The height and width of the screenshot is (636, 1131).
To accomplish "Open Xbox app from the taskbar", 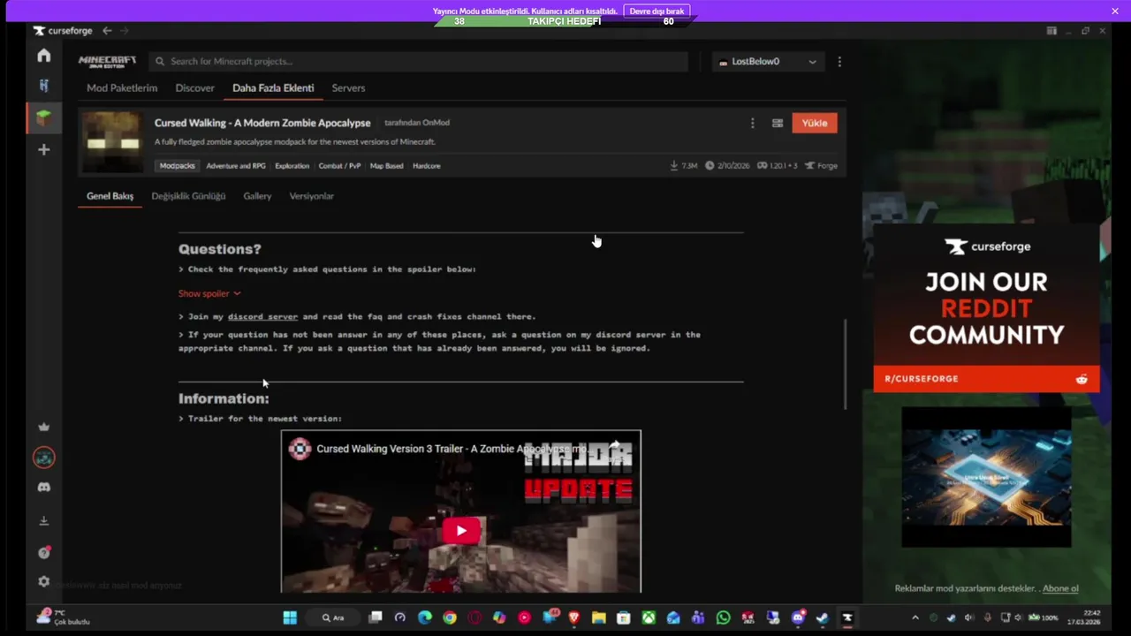I will 649,617.
